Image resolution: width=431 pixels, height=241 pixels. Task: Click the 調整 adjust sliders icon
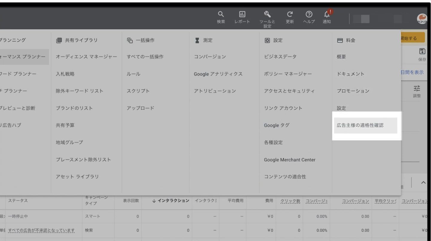(417, 89)
